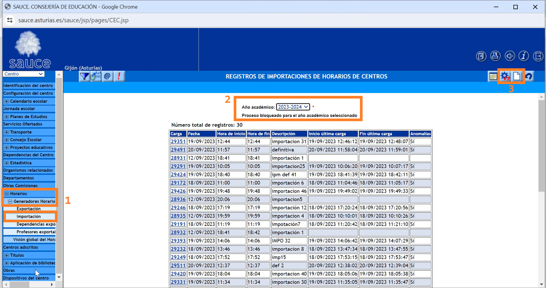The height and width of the screenshot is (288, 546).
Task: Click the Fecha column header
Action: point(201,134)
